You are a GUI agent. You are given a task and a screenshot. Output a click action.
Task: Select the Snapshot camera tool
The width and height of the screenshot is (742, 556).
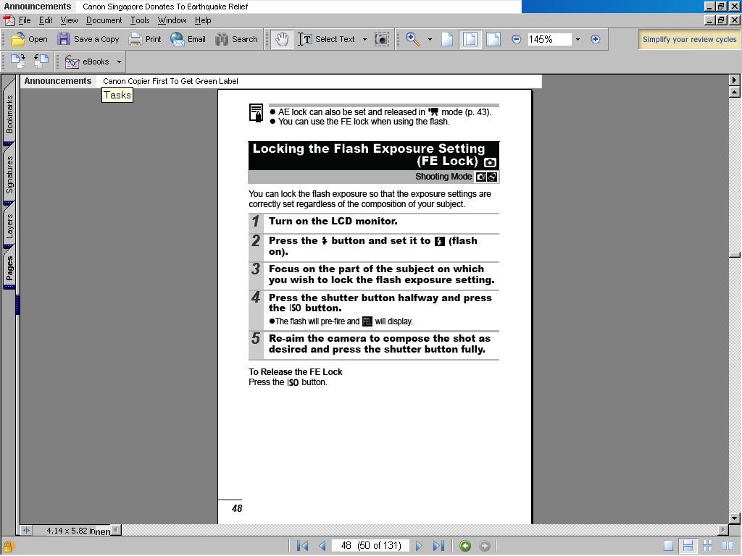coord(381,39)
